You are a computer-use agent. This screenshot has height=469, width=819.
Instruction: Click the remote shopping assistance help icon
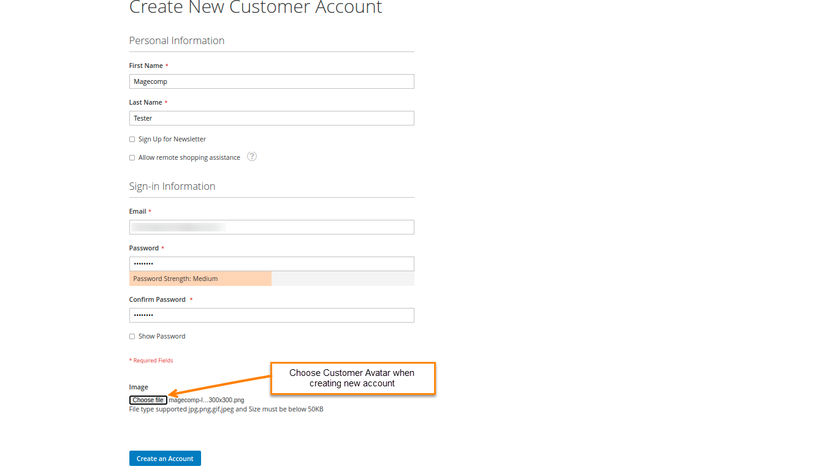[251, 156]
